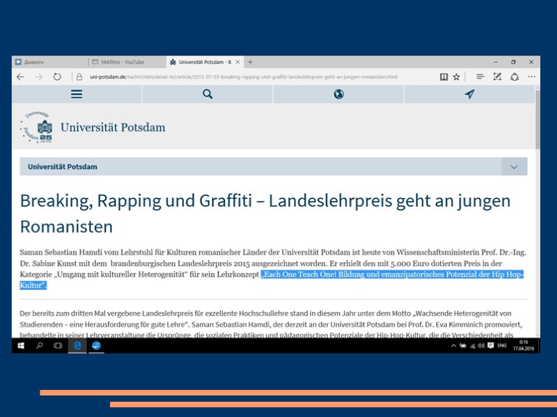Click Universität Potsdam breadcrumb label
557x417 pixels.
[x=63, y=167]
